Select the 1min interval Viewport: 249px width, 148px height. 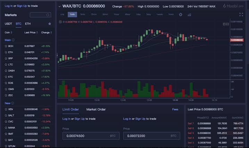(72, 15)
